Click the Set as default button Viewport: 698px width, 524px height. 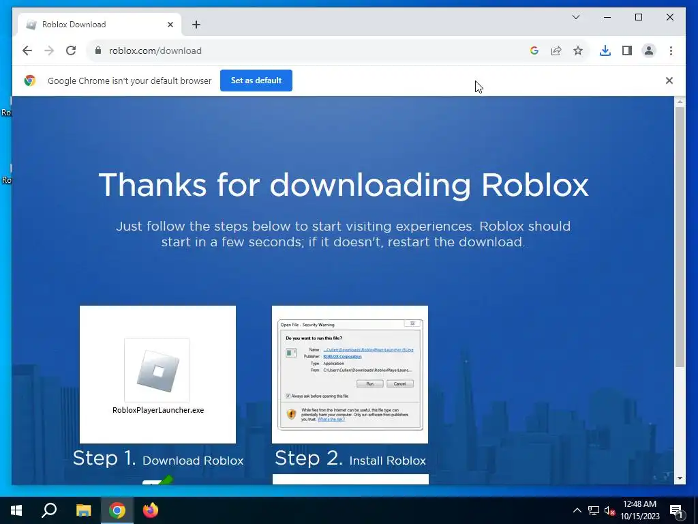(256, 81)
